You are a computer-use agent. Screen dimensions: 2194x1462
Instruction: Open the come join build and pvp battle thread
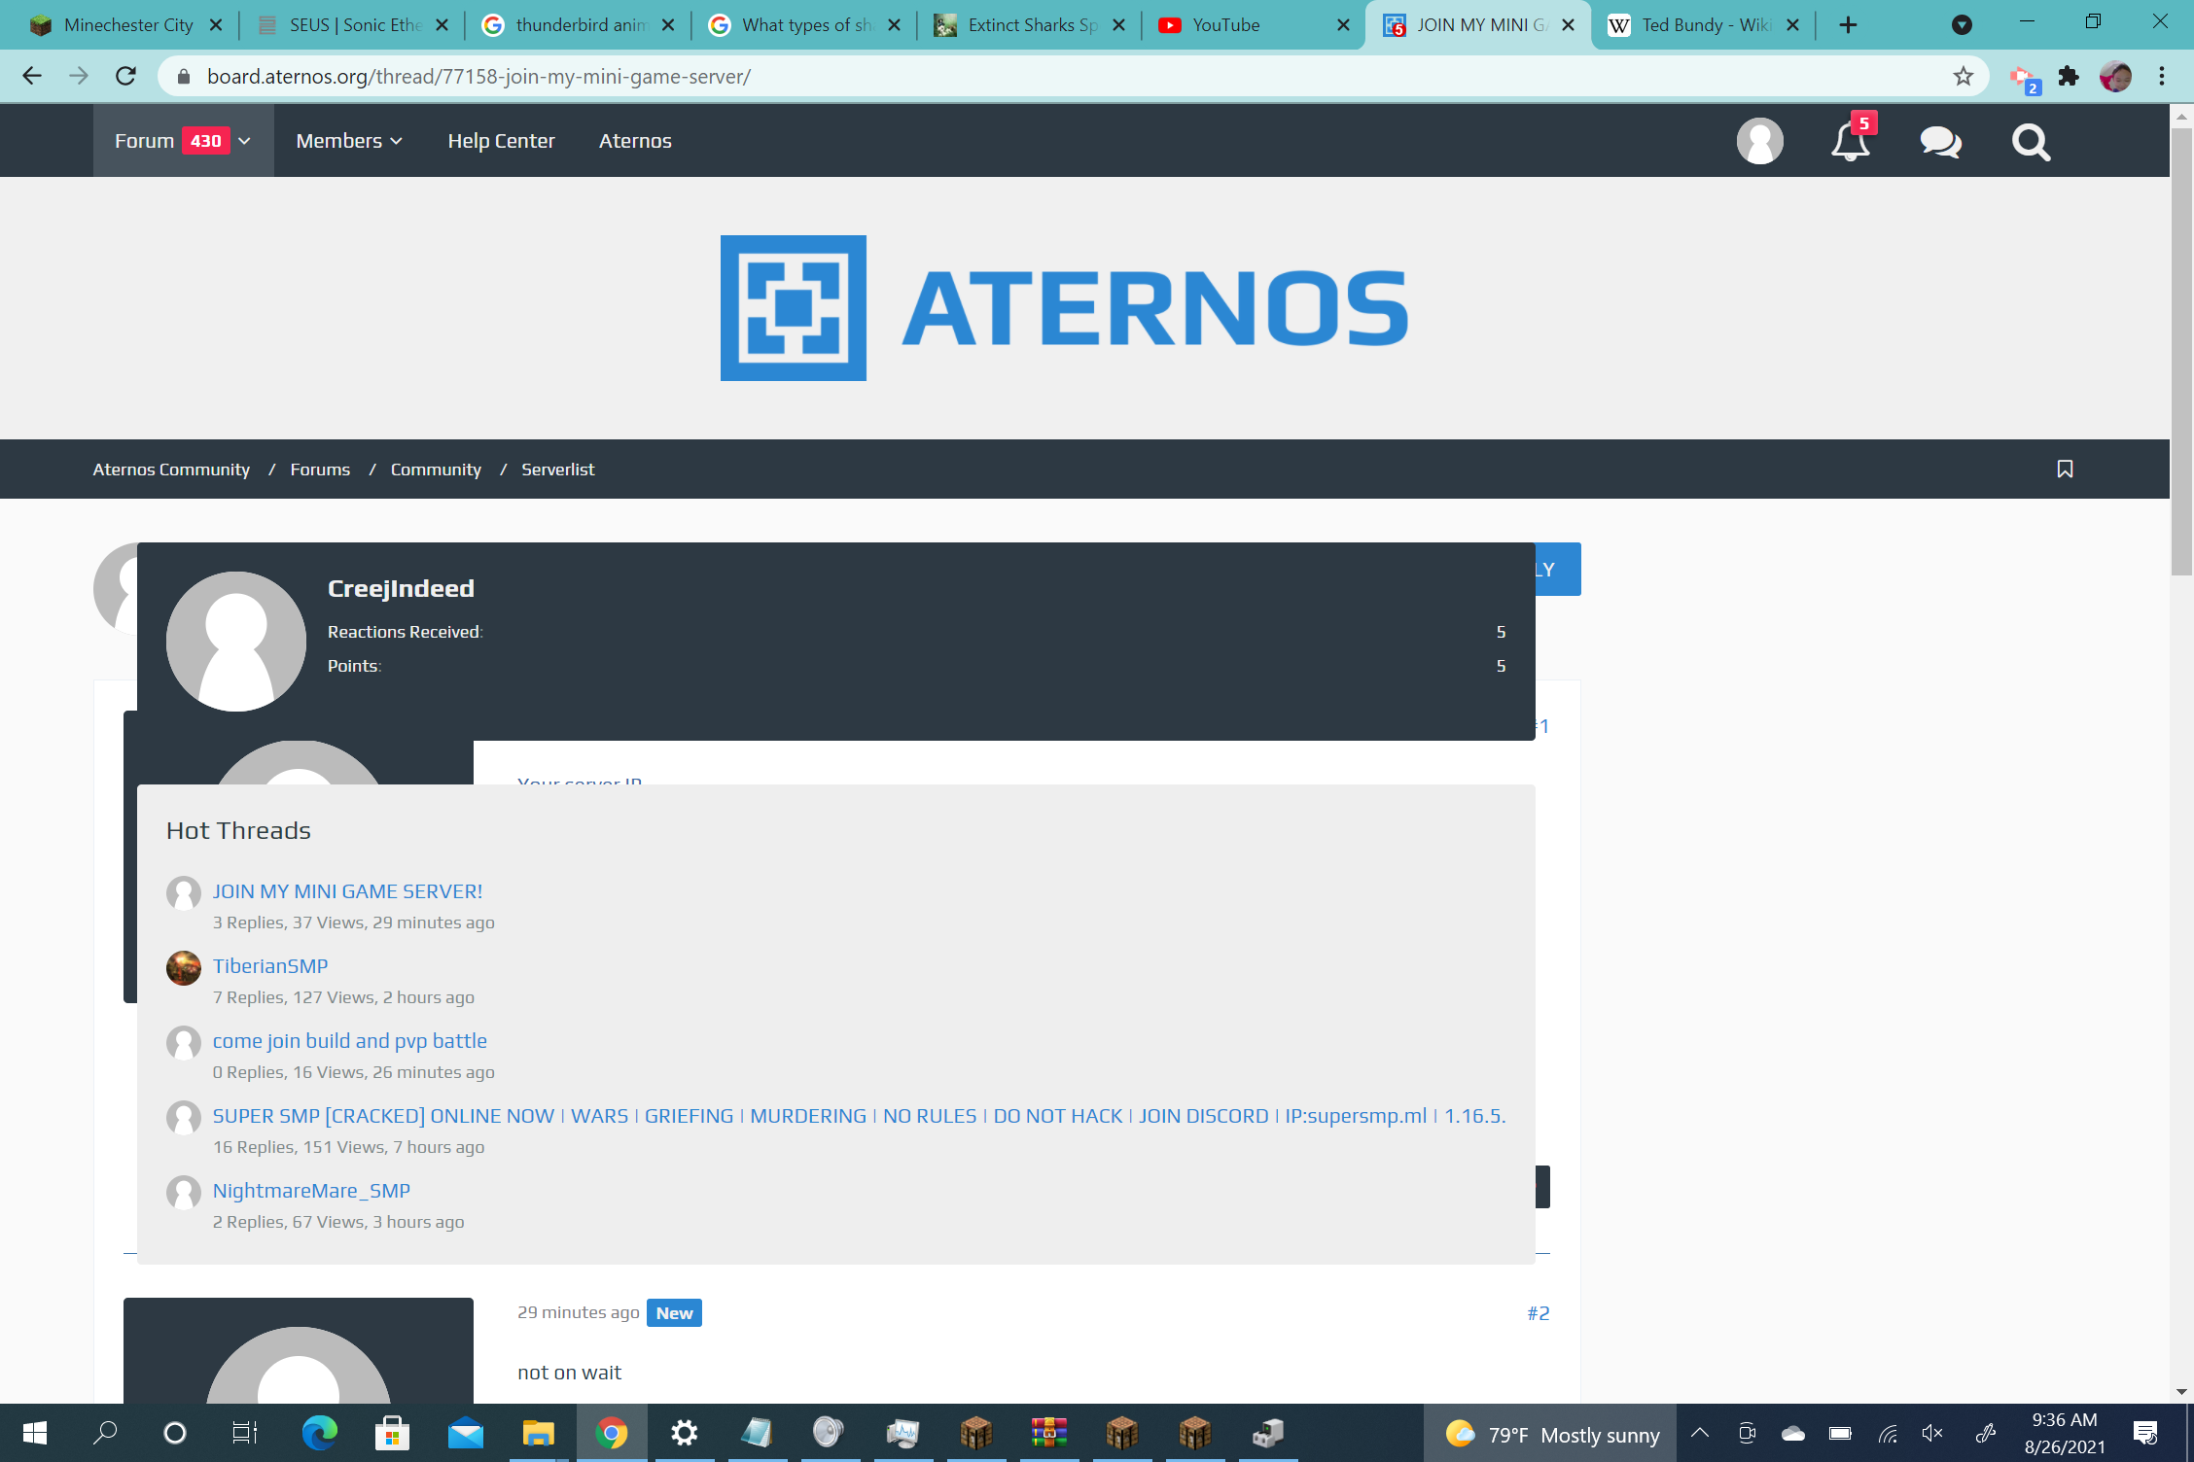click(350, 1041)
